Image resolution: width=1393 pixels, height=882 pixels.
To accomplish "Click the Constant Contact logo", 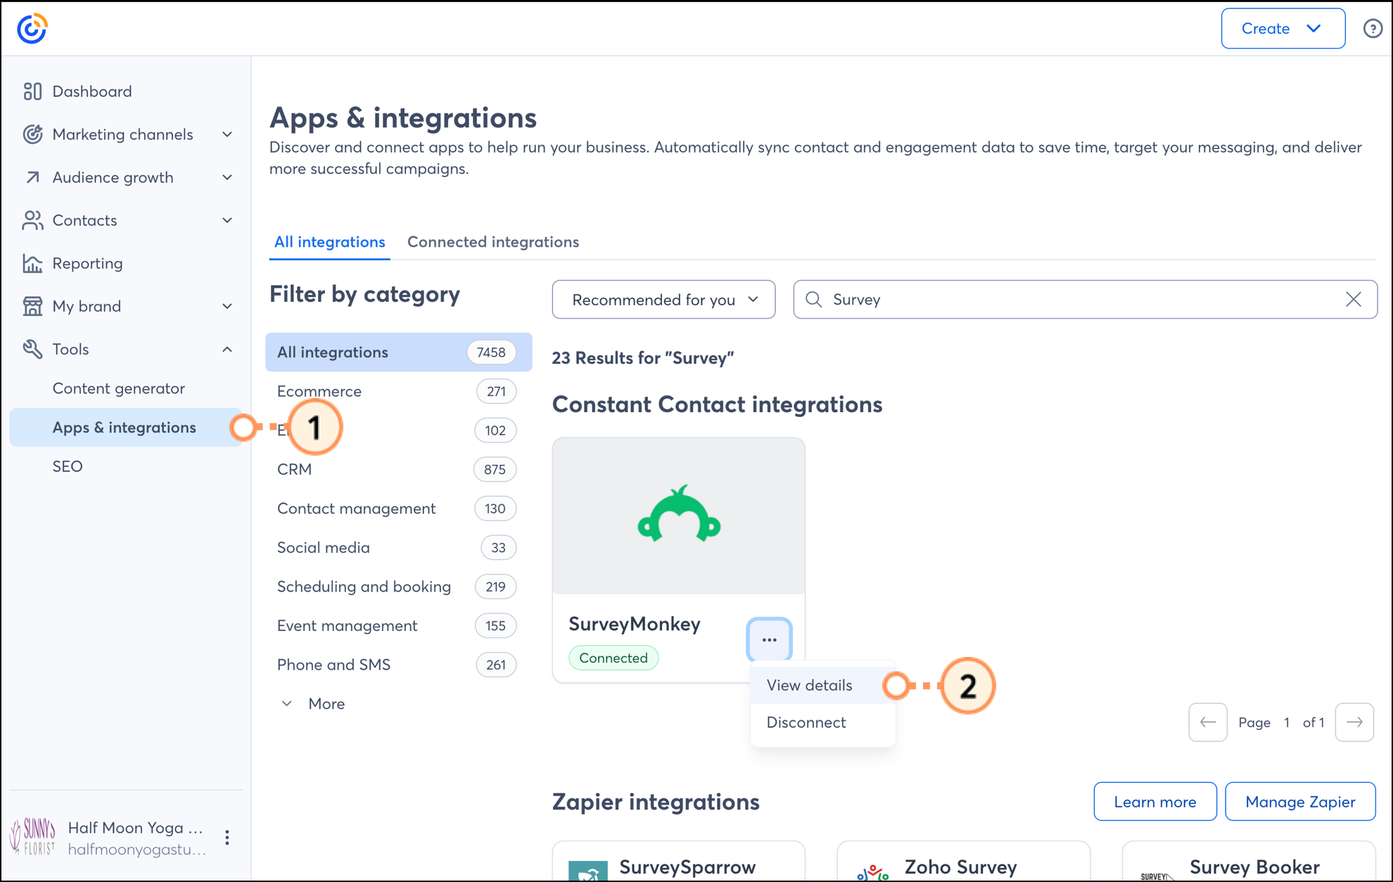I will tap(32, 29).
